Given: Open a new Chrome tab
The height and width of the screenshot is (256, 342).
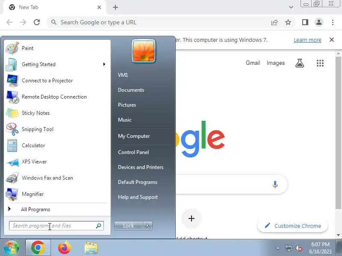Looking at the screenshot, I should (x=115, y=7).
